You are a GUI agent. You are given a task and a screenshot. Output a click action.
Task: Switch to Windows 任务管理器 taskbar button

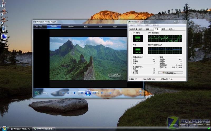(x=44, y=129)
